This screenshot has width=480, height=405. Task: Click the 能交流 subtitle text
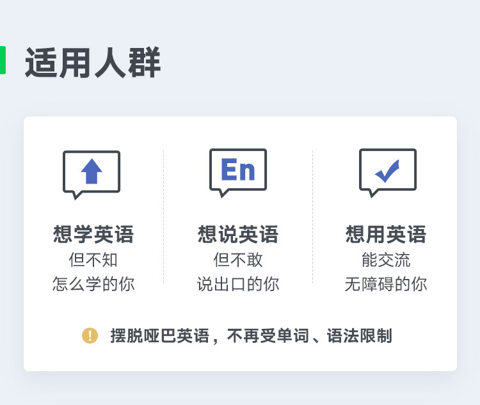[386, 260]
